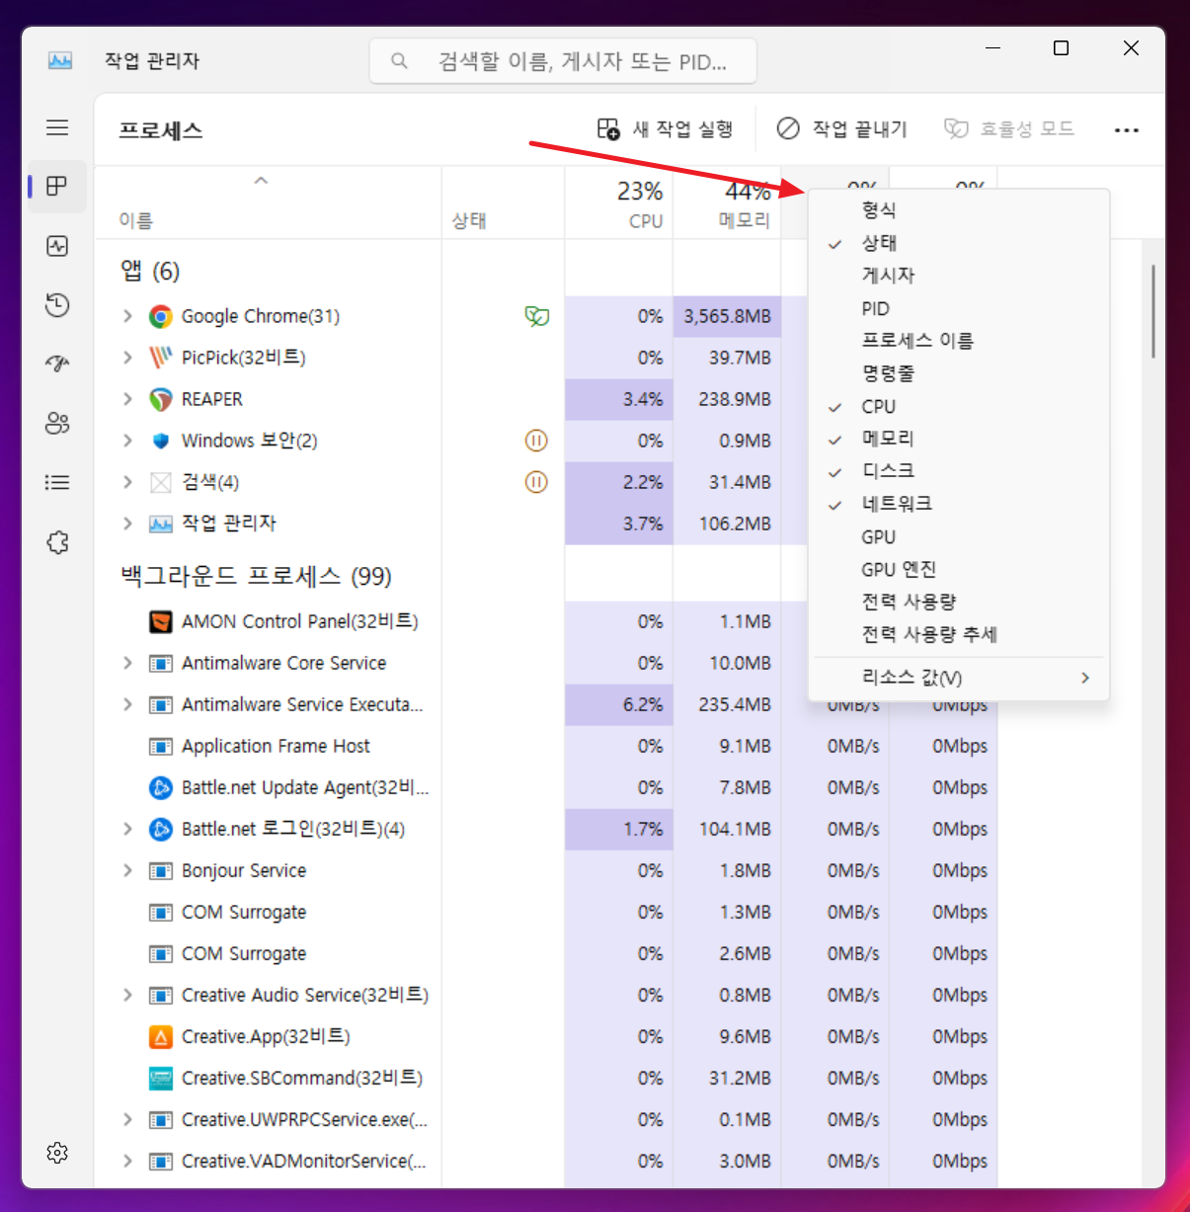Screen dimensions: 1190x1212
Task: Expand the Battle.net 로그인 process group
Action: pyautogui.click(x=127, y=829)
